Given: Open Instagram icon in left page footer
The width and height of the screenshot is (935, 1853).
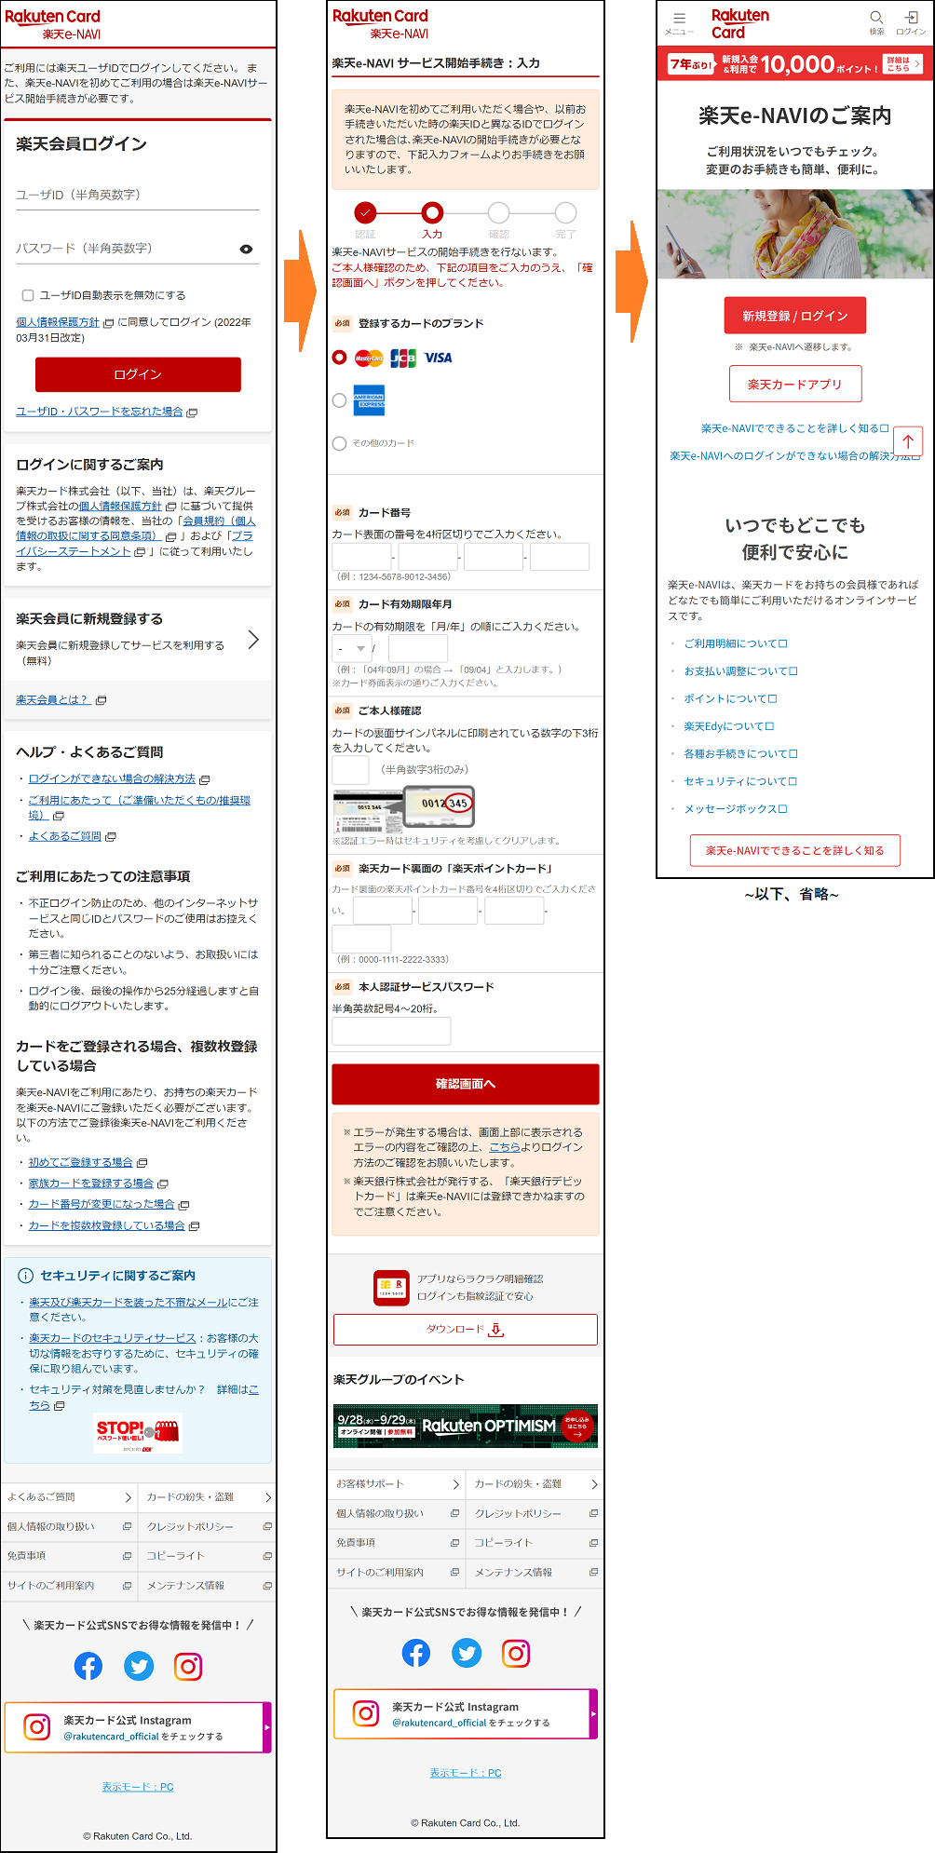Looking at the screenshot, I should point(188,1666).
